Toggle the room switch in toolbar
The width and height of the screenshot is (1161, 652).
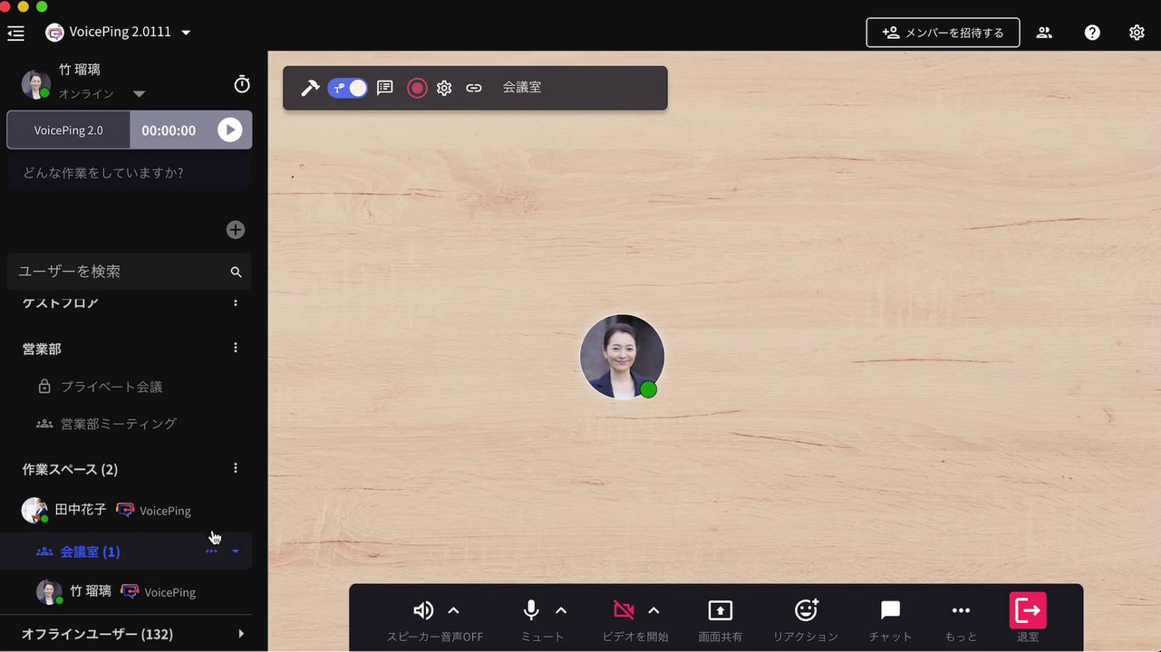348,88
